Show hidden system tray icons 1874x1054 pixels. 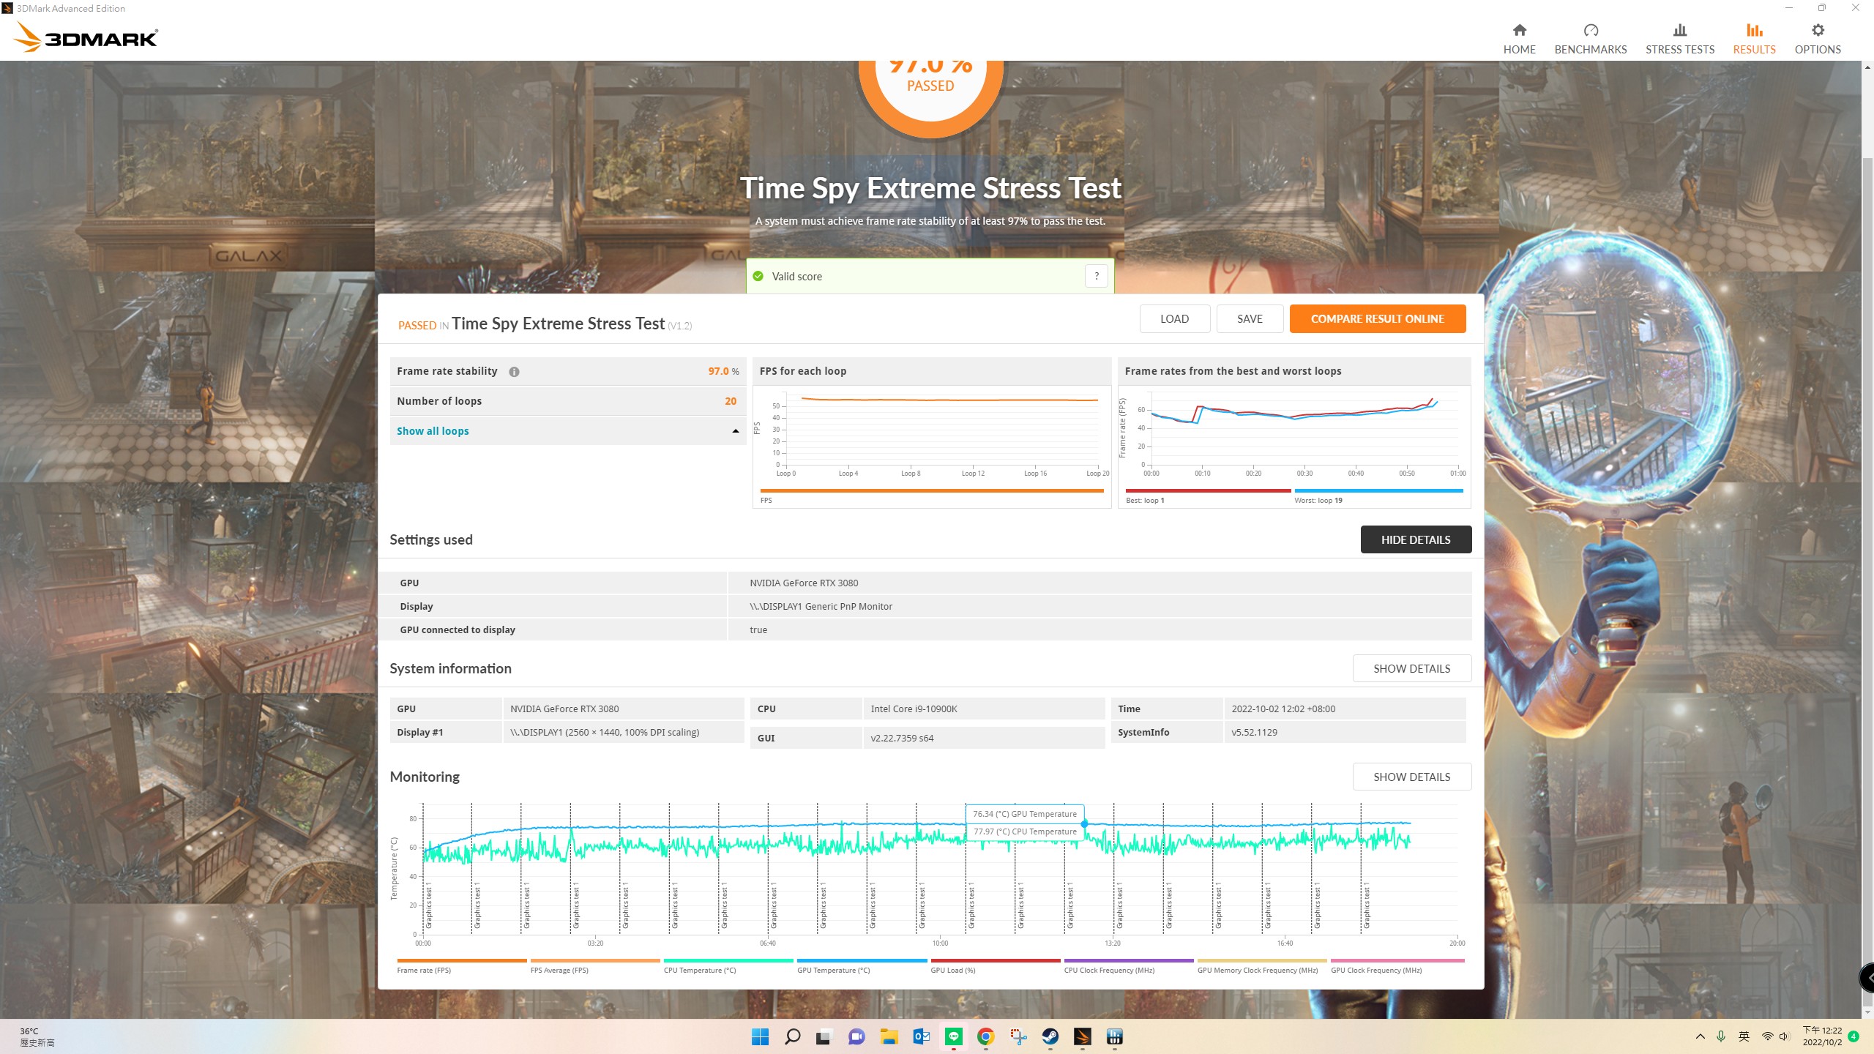(x=1700, y=1036)
